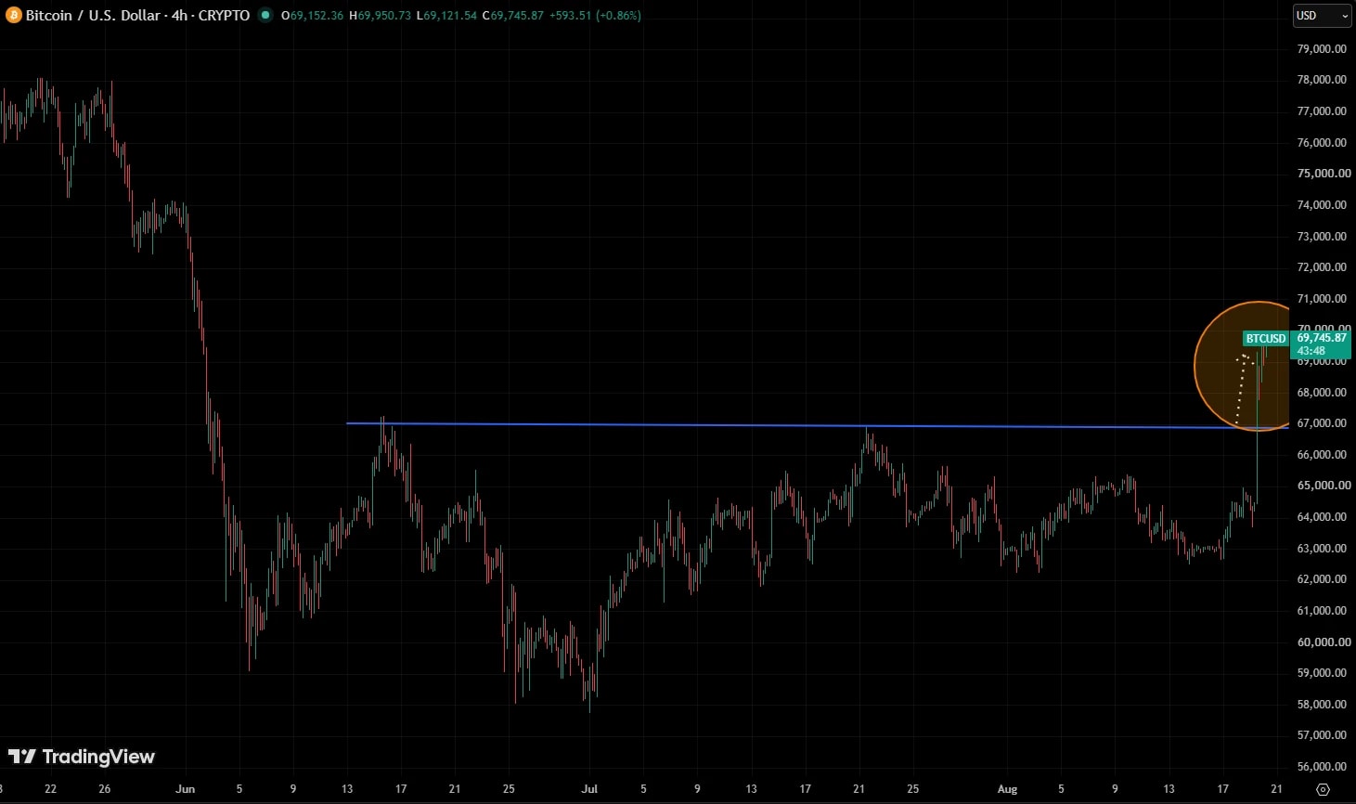1356x804 pixels.
Task: Click the 4h interval text in title
Action: [x=179, y=16]
